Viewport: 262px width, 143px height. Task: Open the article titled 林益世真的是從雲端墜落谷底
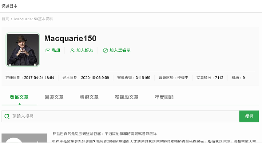[x=104, y=134]
